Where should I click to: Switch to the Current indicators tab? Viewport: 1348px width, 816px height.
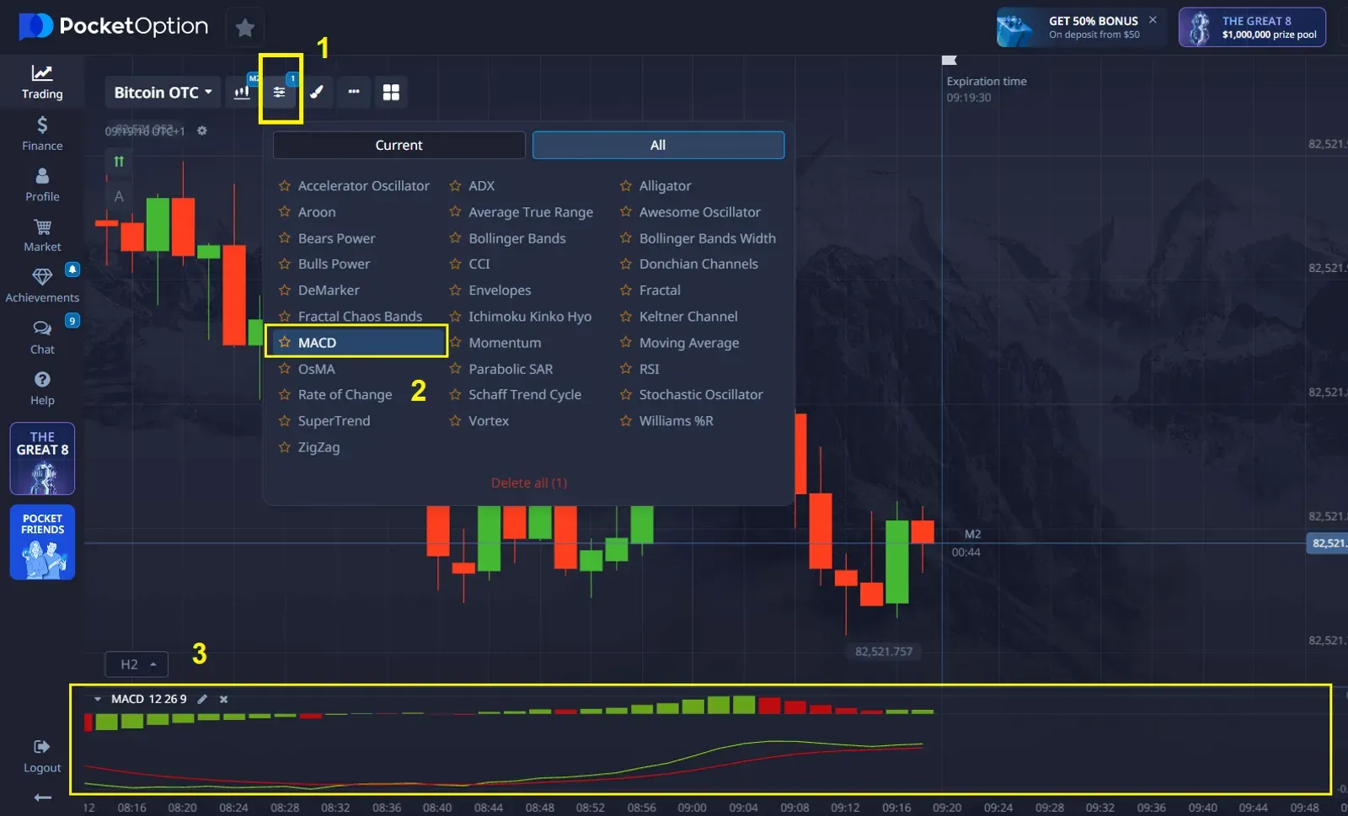coord(399,145)
